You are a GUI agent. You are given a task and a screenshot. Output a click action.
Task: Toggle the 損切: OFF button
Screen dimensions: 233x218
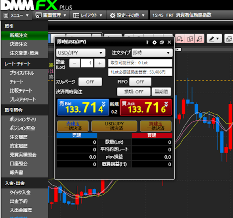[134, 91]
